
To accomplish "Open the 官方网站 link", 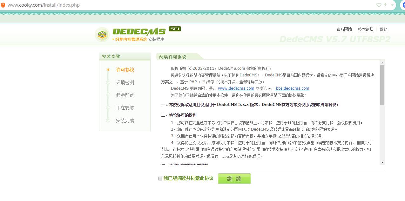I will point(344,29).
